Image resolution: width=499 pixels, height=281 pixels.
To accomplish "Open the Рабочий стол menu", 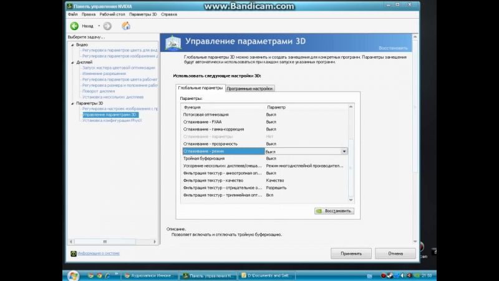I will (112, 14).
